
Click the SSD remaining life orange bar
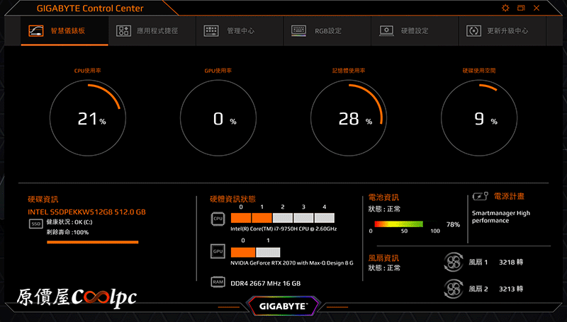(x=93, y=242)
